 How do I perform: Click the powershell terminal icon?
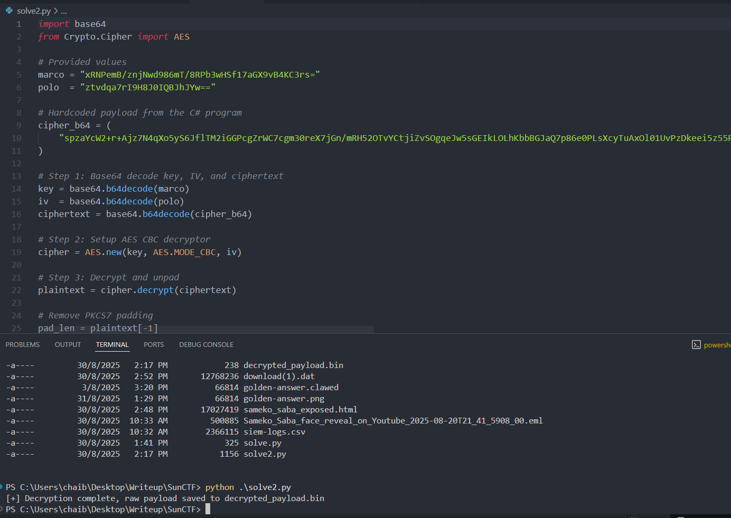(696, 345)
